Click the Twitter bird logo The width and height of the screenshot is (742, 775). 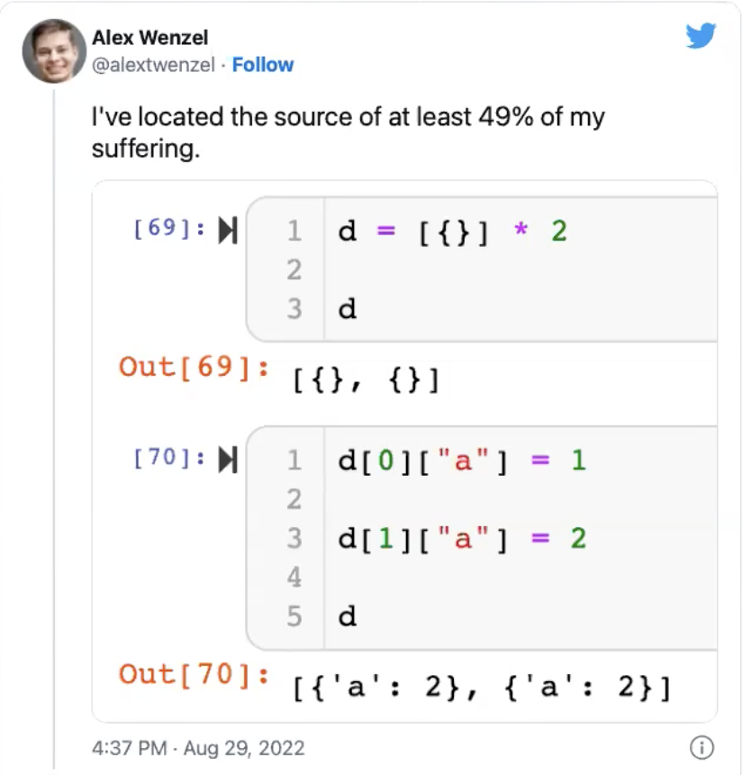(x=701, y=36)
